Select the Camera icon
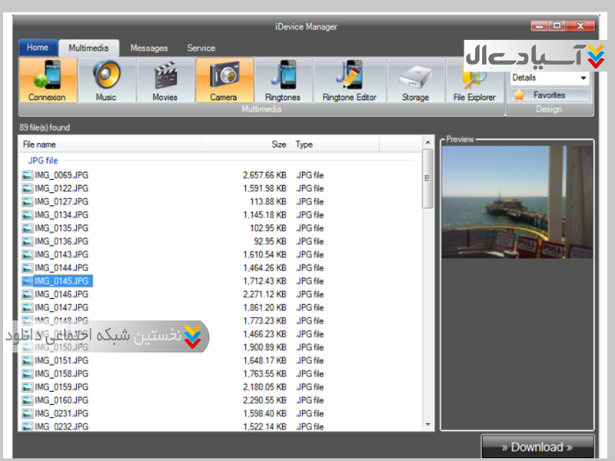 tap(224, 81)
